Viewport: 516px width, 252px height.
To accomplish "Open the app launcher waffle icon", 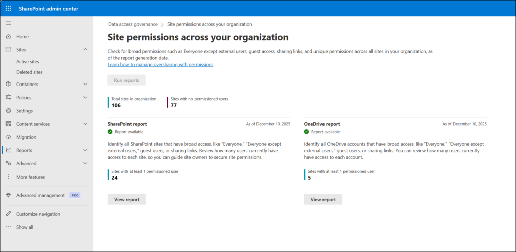I will [x=8, y=8].
